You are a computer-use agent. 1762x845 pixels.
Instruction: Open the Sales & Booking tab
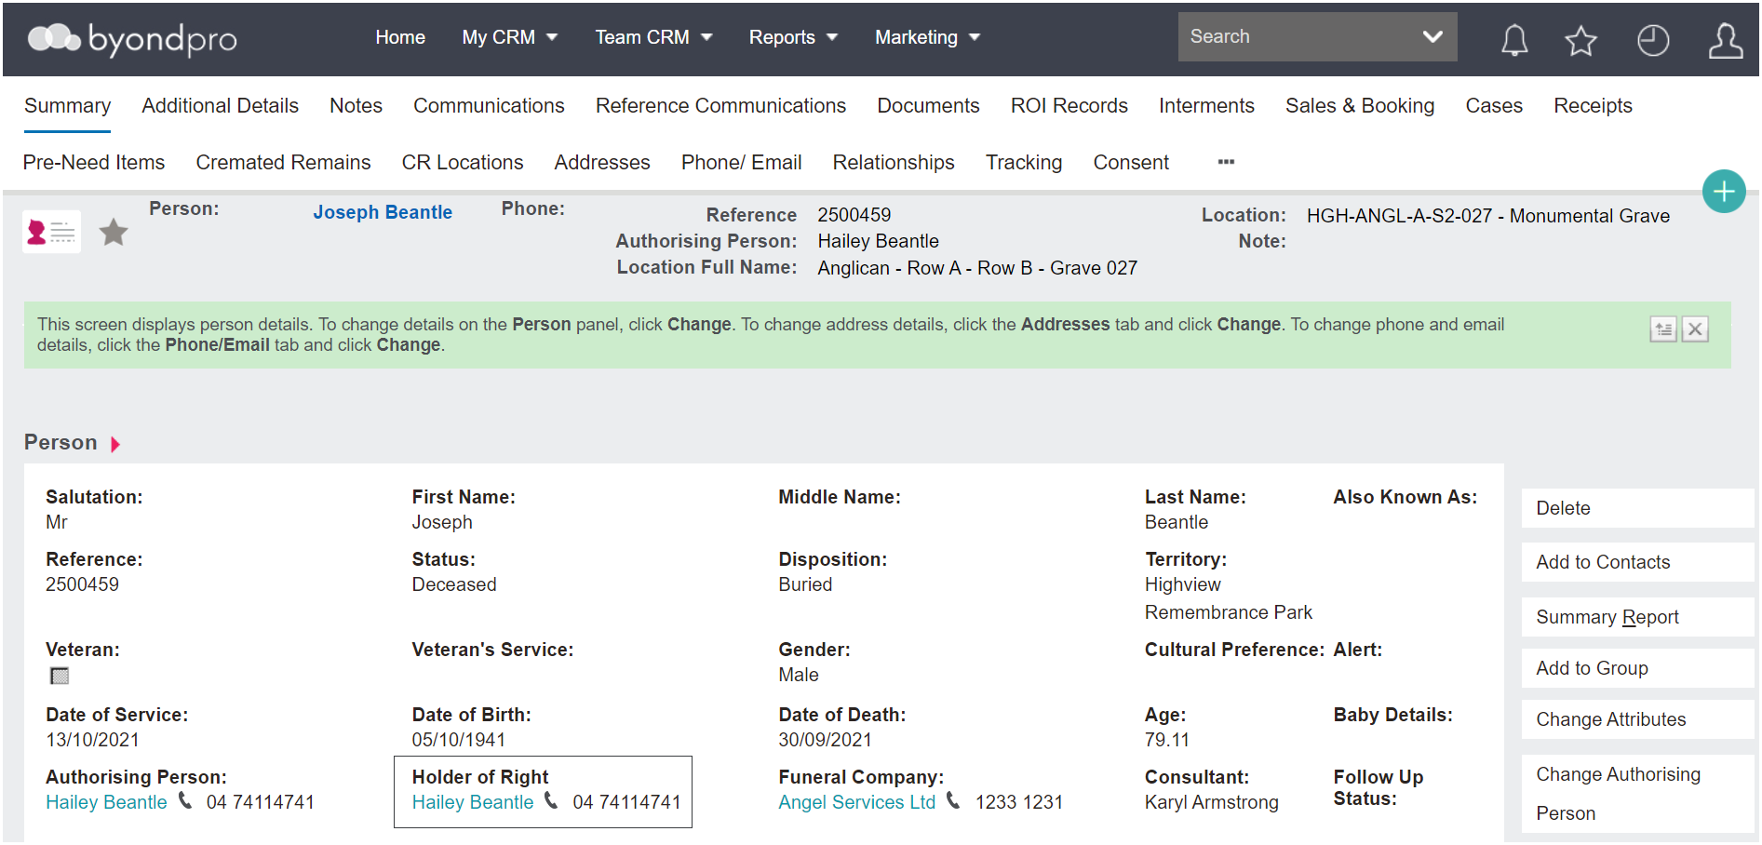[1360, 106]
